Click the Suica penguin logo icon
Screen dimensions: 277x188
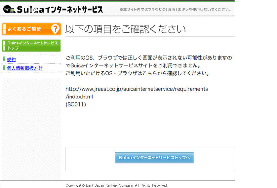pos(9,9)
